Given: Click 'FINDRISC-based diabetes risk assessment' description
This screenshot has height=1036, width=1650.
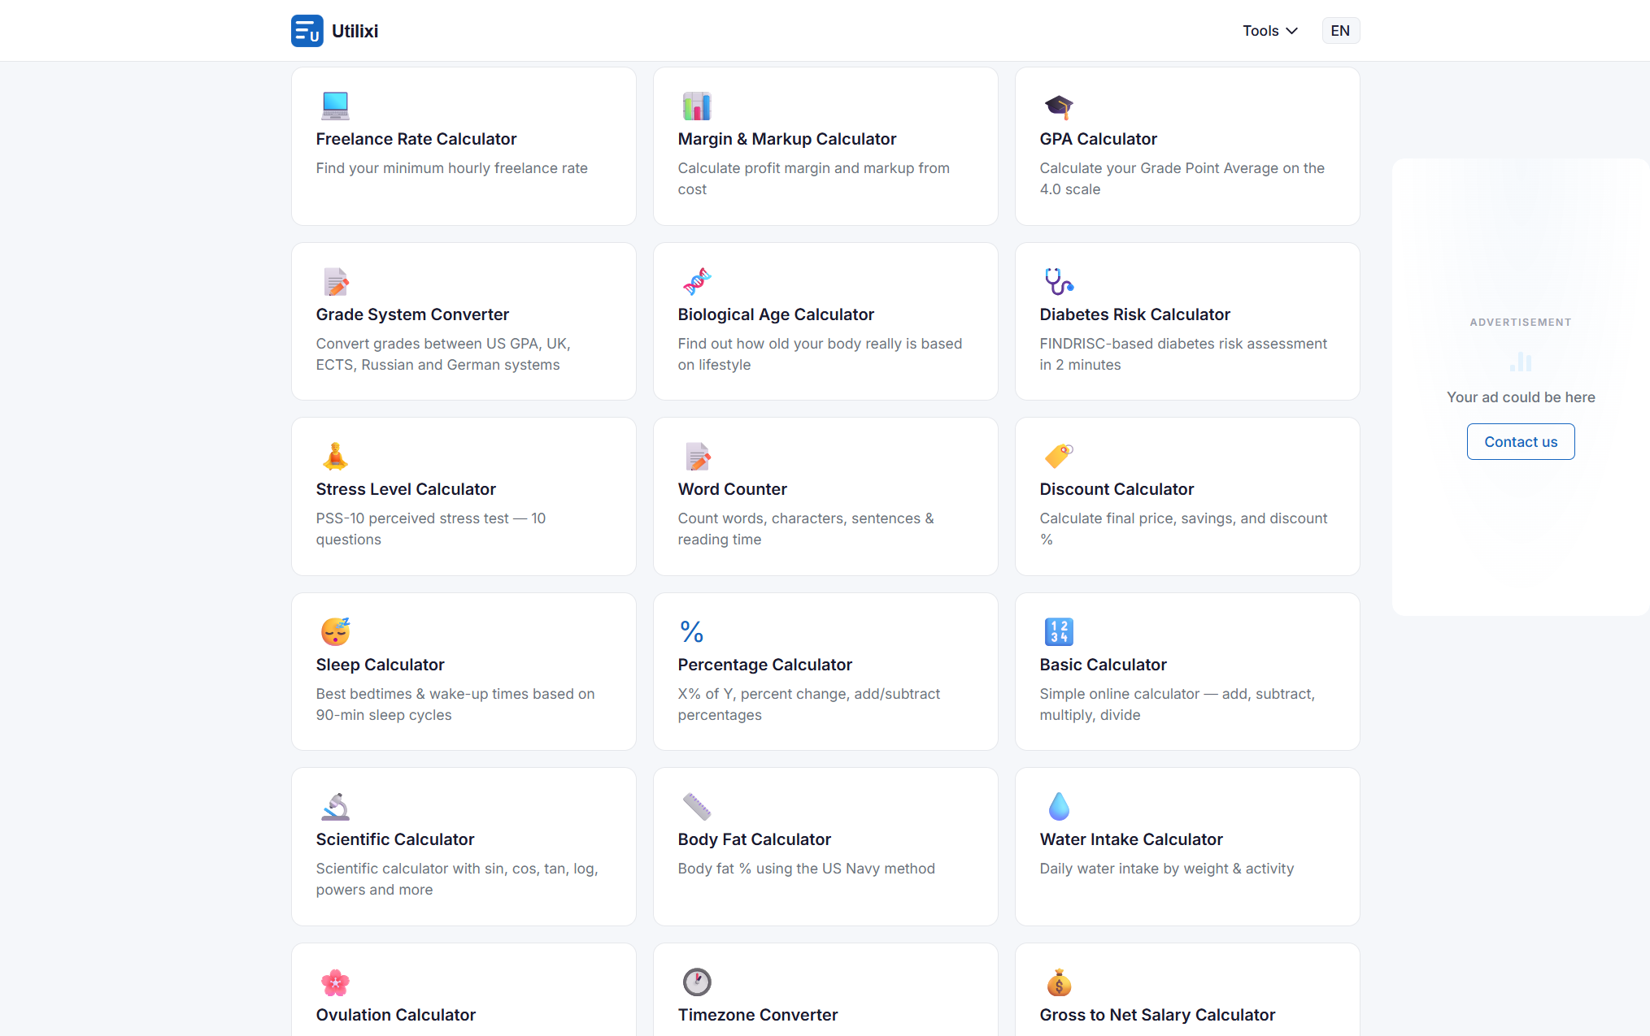Looking at the screenshot, I should (x=1183, y=354).
